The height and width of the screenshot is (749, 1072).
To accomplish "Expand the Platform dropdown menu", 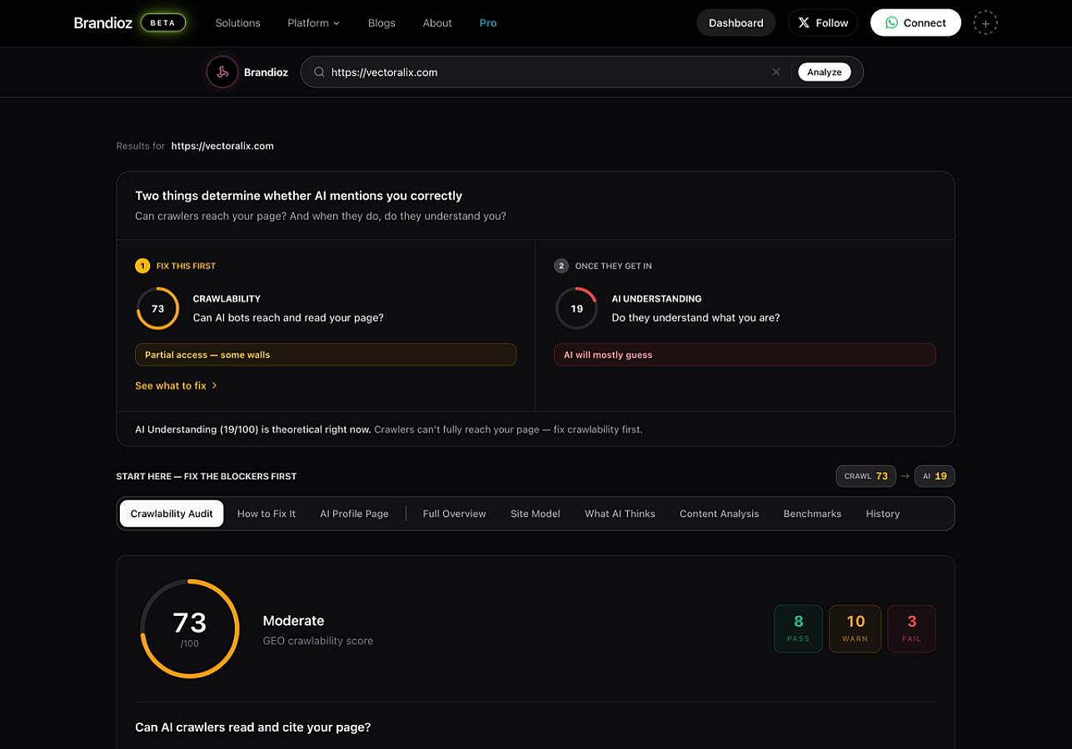I will (313, 22).
